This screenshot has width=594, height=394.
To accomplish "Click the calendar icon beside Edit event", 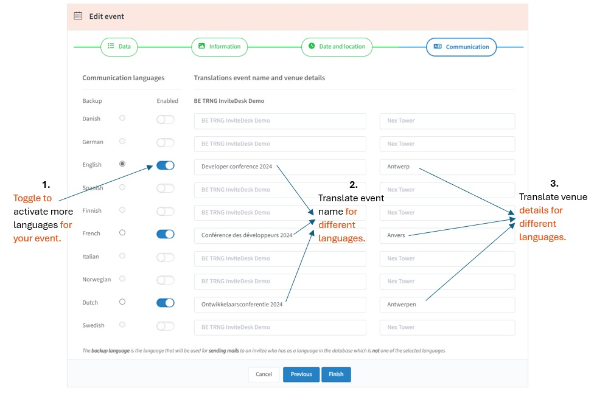I will point(78,16).
